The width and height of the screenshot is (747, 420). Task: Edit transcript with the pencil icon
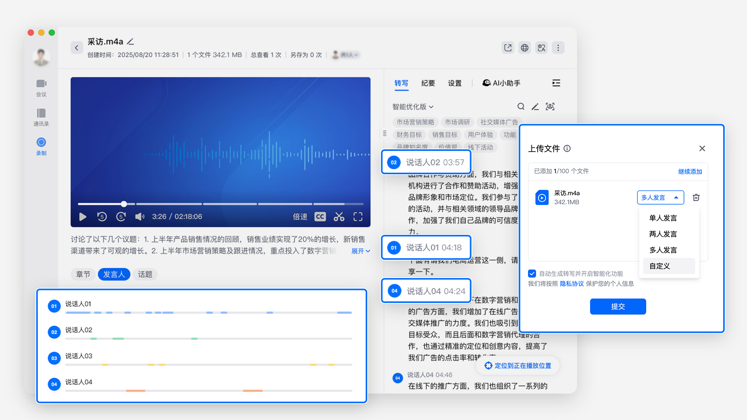(x=535, y=107)
